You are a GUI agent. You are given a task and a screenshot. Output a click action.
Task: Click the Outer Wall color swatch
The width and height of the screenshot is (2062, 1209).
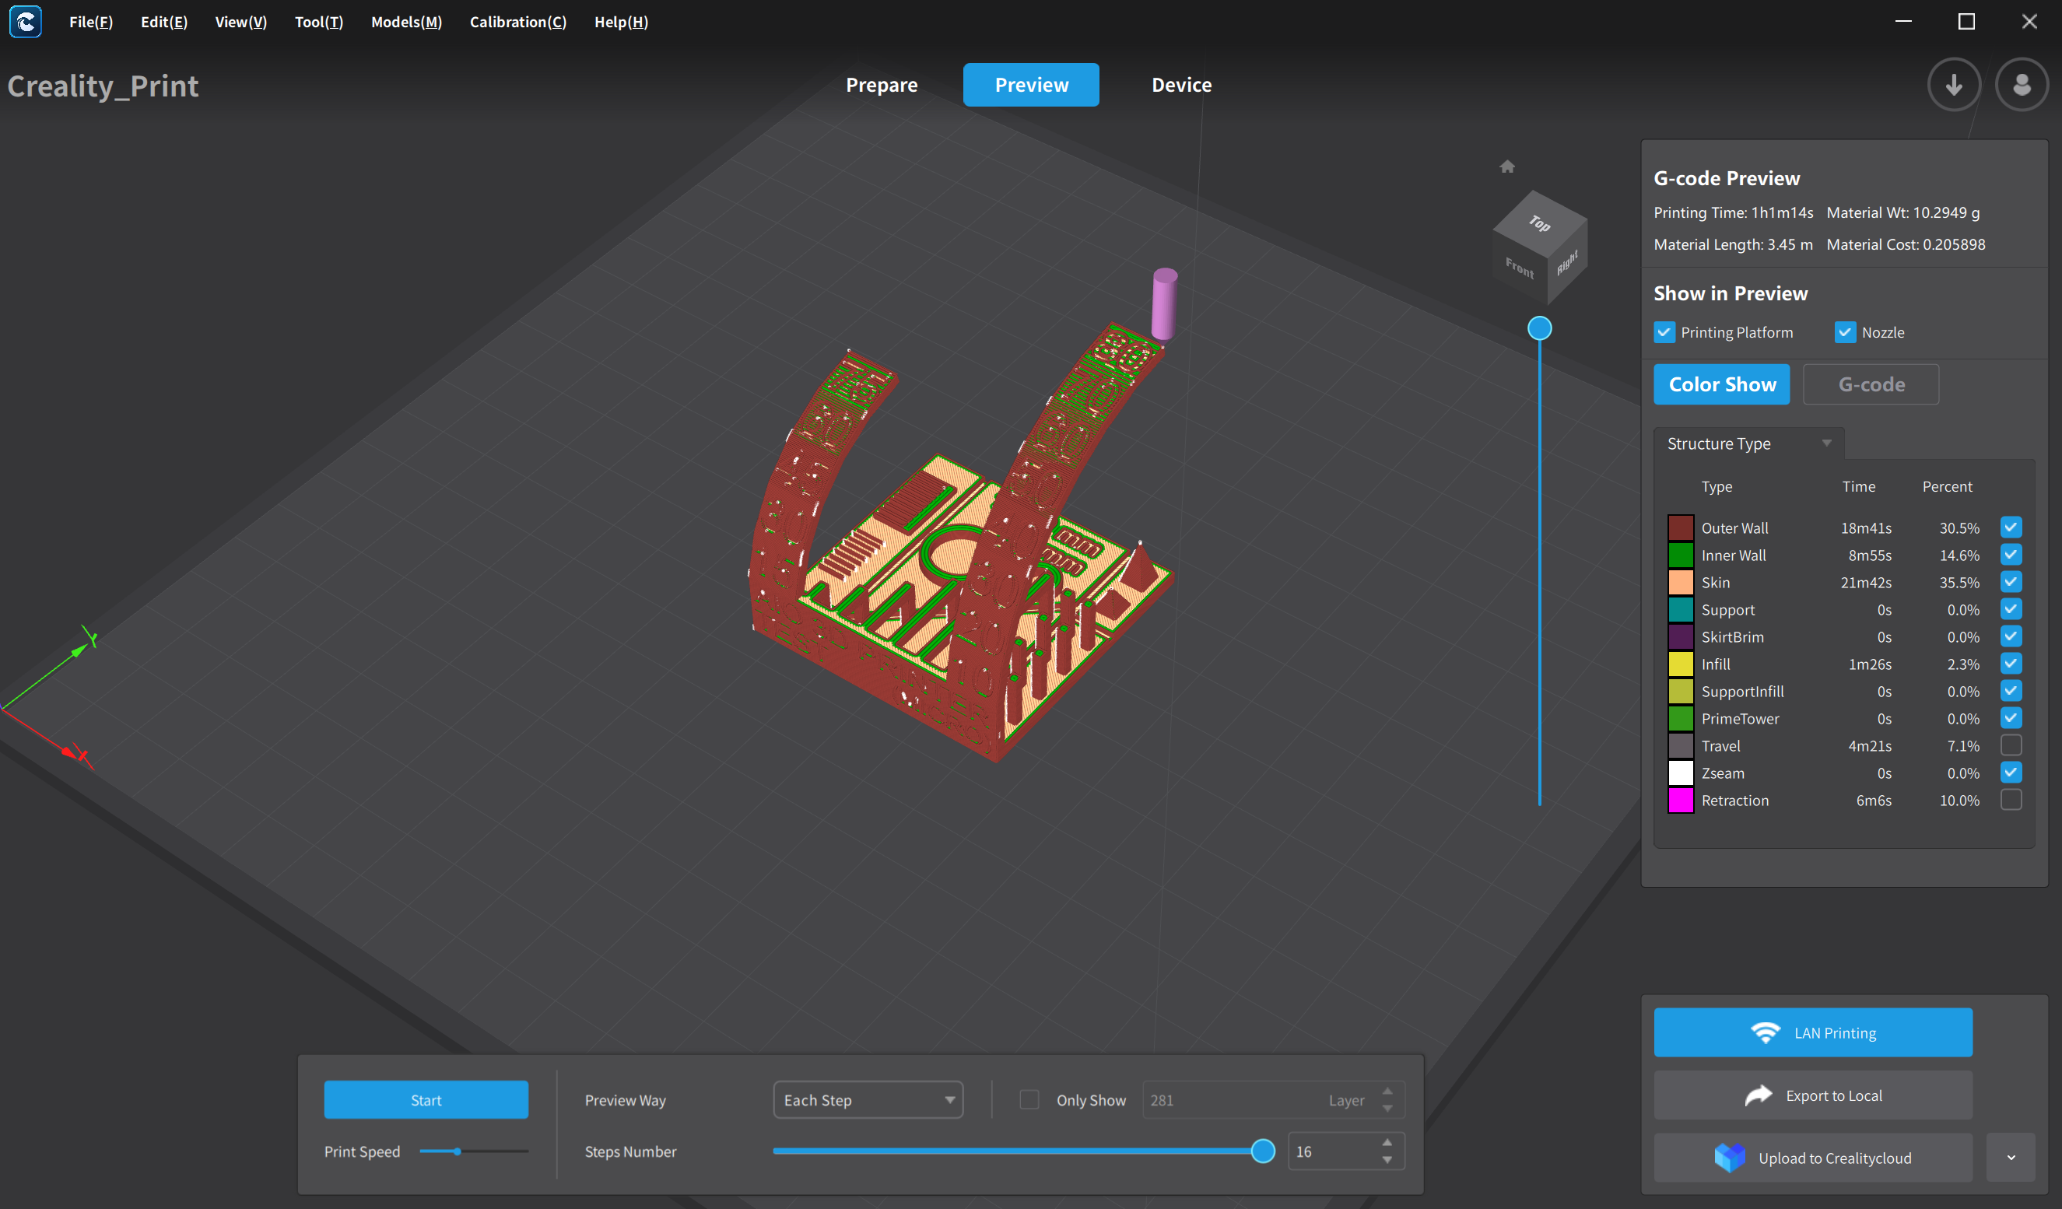[1680, 527]
